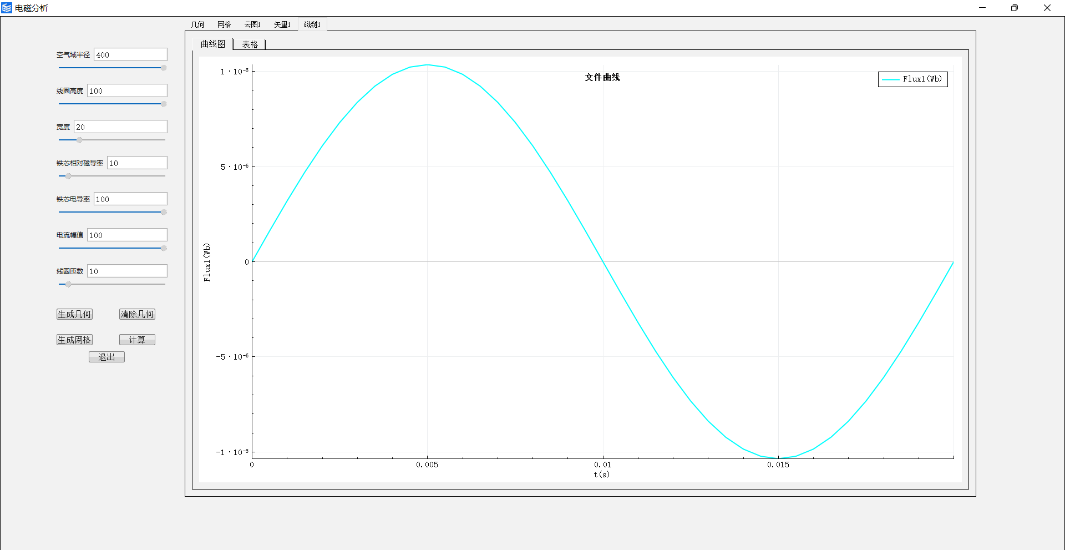Select the 矢量1 tab
The height and width of the screenshot is (550, 1065).
(282, 24)
